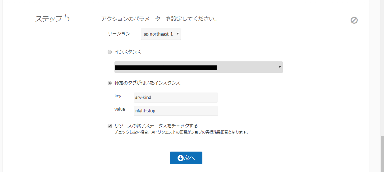Click the arrow at the instance dropdown's right edge

coord(280,67)
